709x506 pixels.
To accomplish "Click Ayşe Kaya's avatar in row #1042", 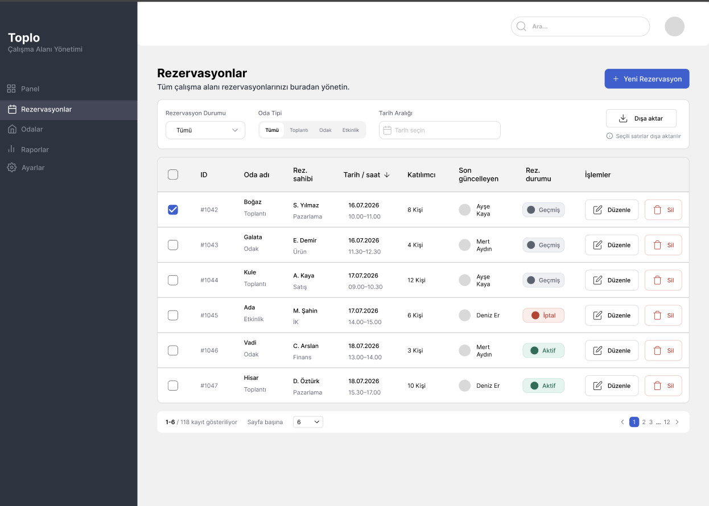I will tap(465, 210).
